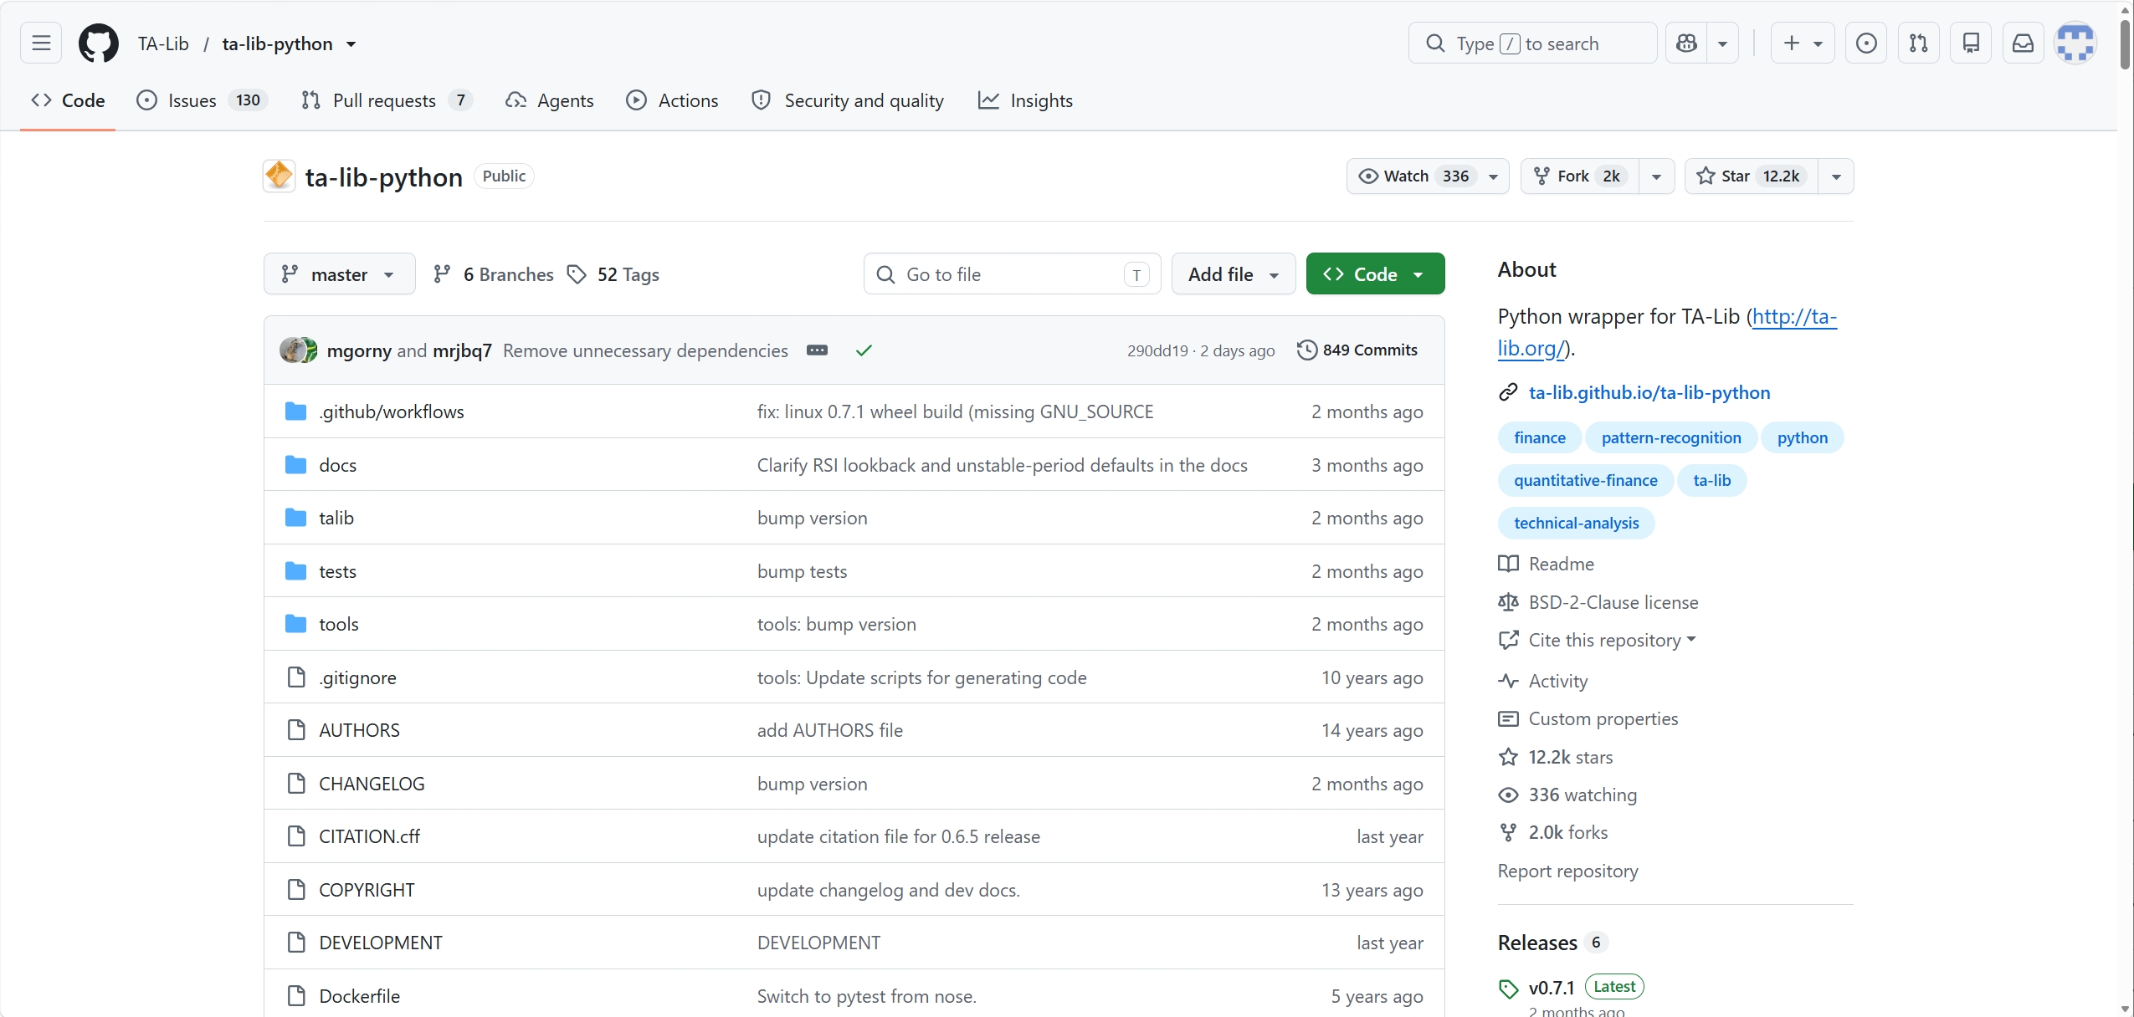2134x1017 pixels.
Task: Click the technical-analysis topic tag
Action: tap(1576, 522)
